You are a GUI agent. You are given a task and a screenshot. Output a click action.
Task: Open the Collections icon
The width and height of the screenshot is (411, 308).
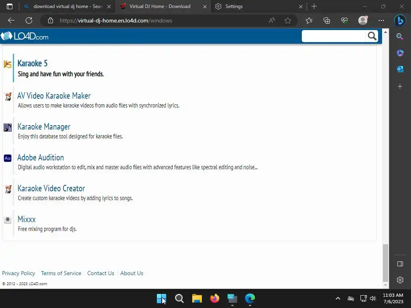tap(327, 20)
